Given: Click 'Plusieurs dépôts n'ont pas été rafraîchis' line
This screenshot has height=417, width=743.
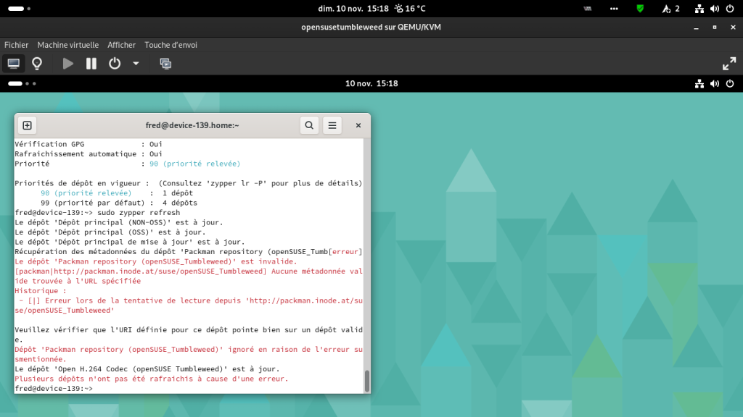Looking at the screenshot, I should (151, 379).
